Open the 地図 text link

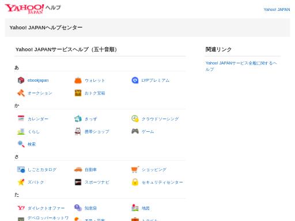[x=146, y=208]
